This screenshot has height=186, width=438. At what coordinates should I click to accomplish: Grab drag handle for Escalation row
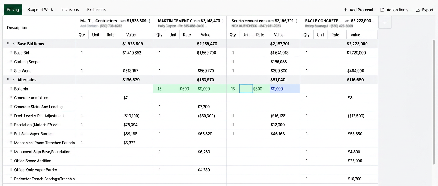click(11, 125)
